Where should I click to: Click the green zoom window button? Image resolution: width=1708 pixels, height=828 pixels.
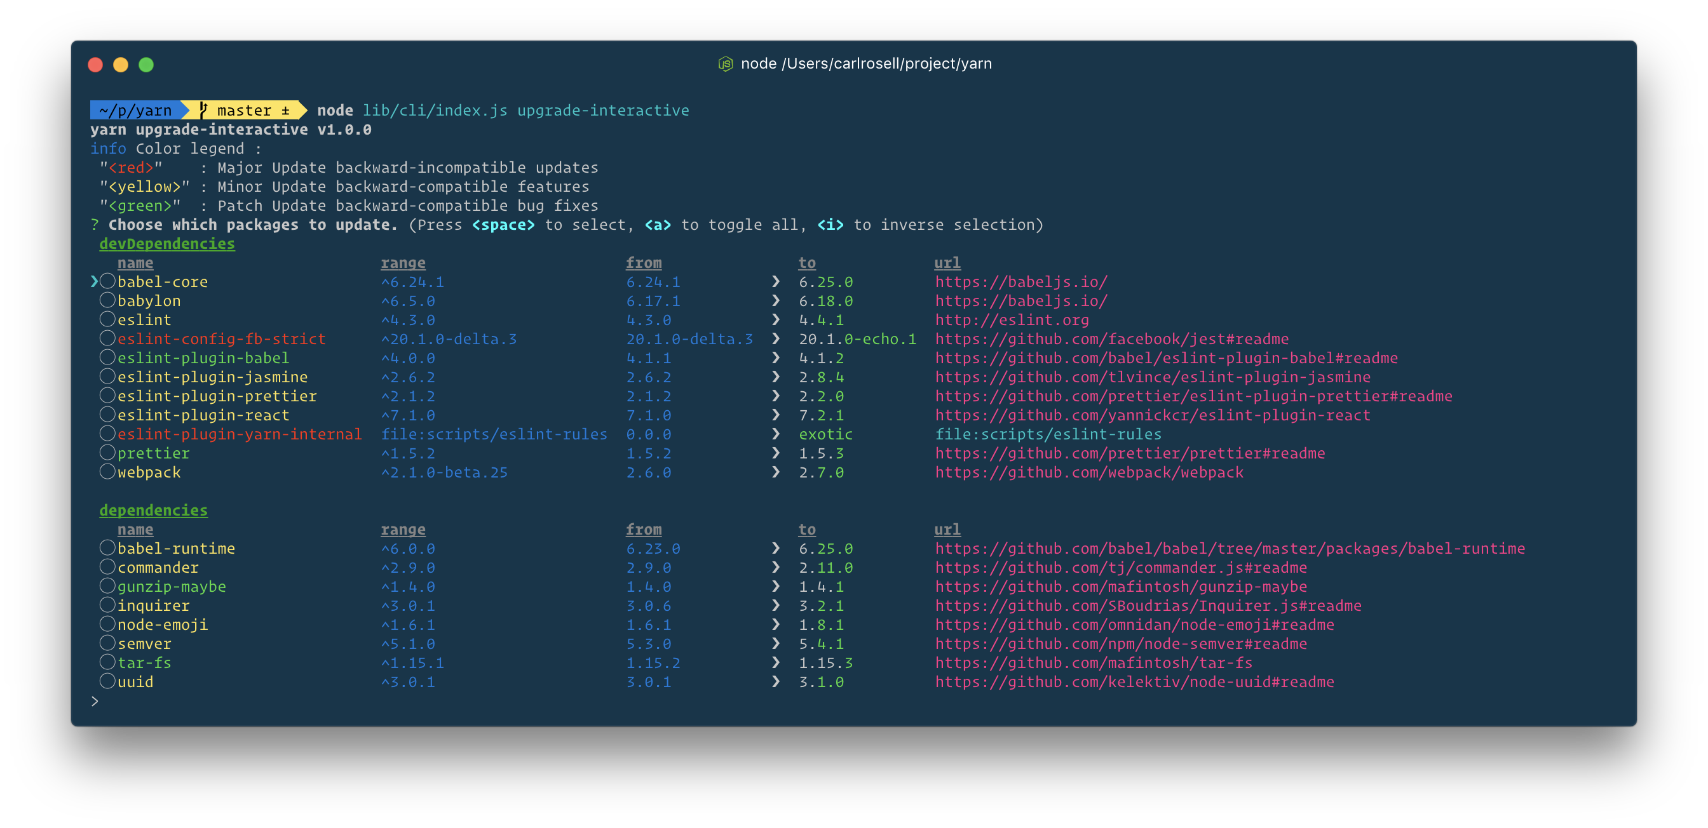pyautogui.click(x=146, y=64)
